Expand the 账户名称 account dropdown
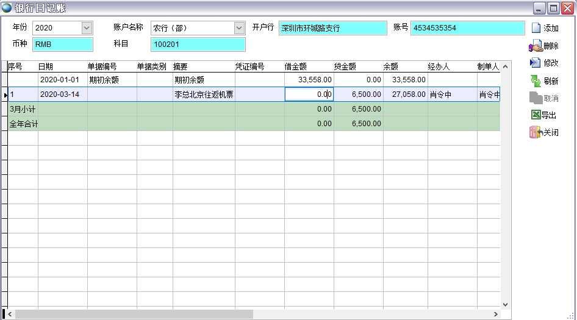The width and height of the screenshot is (577, 320). (x=239, y=28)
